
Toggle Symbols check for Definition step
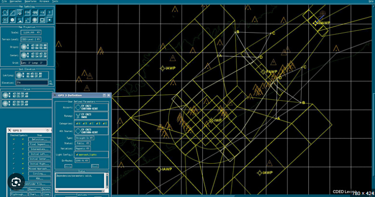pyautogui.click(x=23, y=139)
